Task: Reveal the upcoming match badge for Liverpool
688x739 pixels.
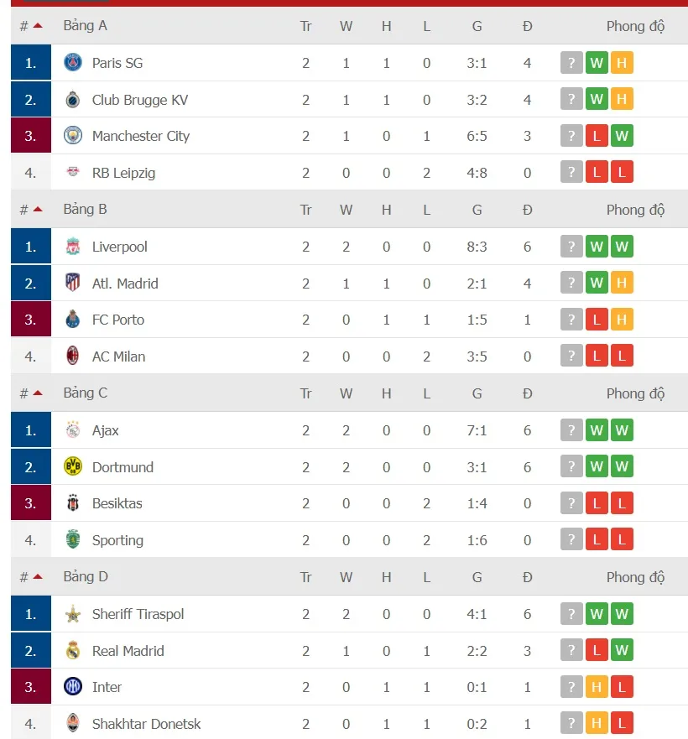Action: [x=571, y=246]
